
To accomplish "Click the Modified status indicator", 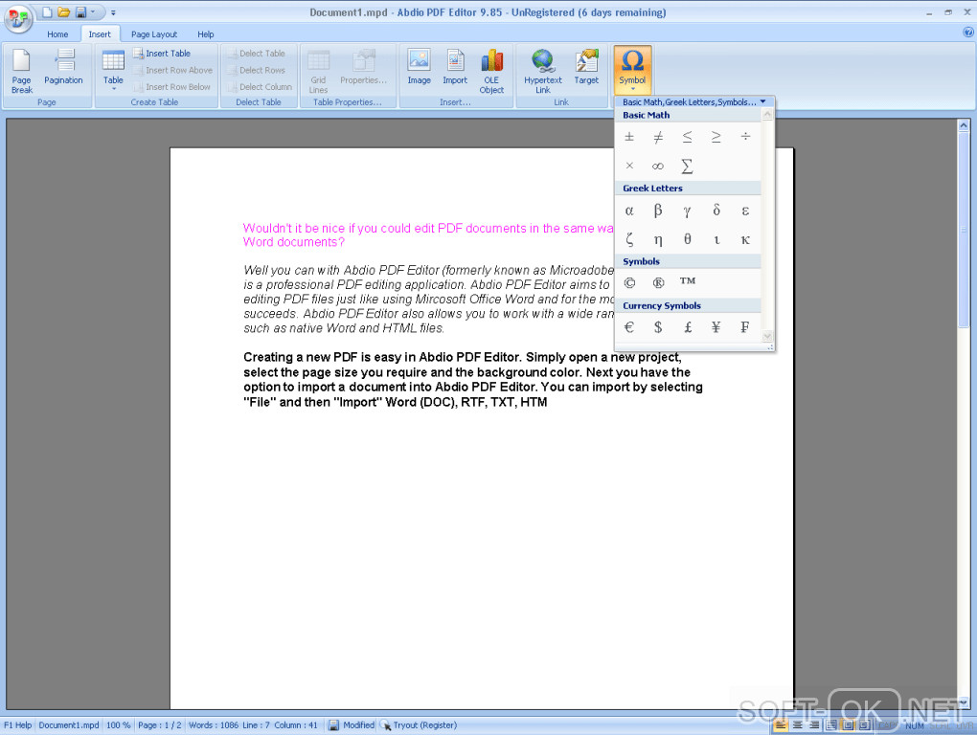I will tap(352, 725).
